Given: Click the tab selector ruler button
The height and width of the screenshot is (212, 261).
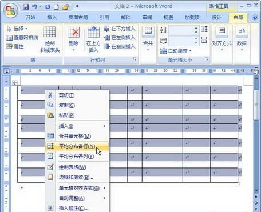Looking at the screenshot, I should (x=7, y=71).
